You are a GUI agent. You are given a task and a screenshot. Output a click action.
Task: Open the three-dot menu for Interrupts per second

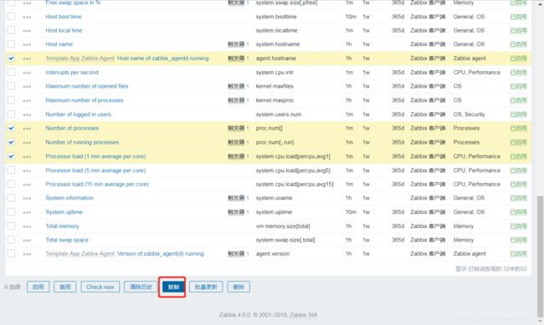click(x=27, y=73)
